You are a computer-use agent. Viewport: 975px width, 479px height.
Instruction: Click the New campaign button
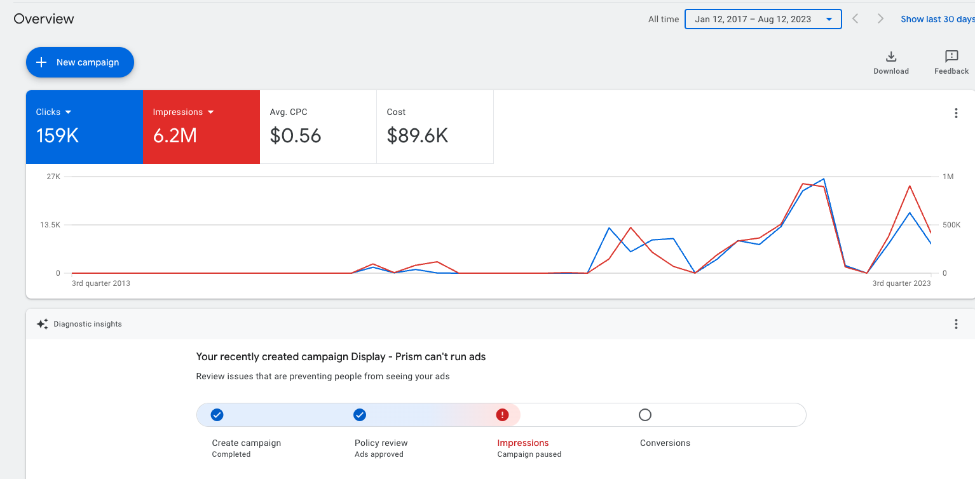pos(80,62)
